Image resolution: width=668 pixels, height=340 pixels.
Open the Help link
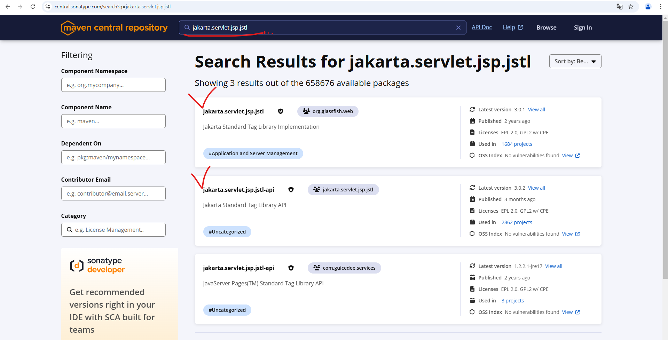pos(513,27)
